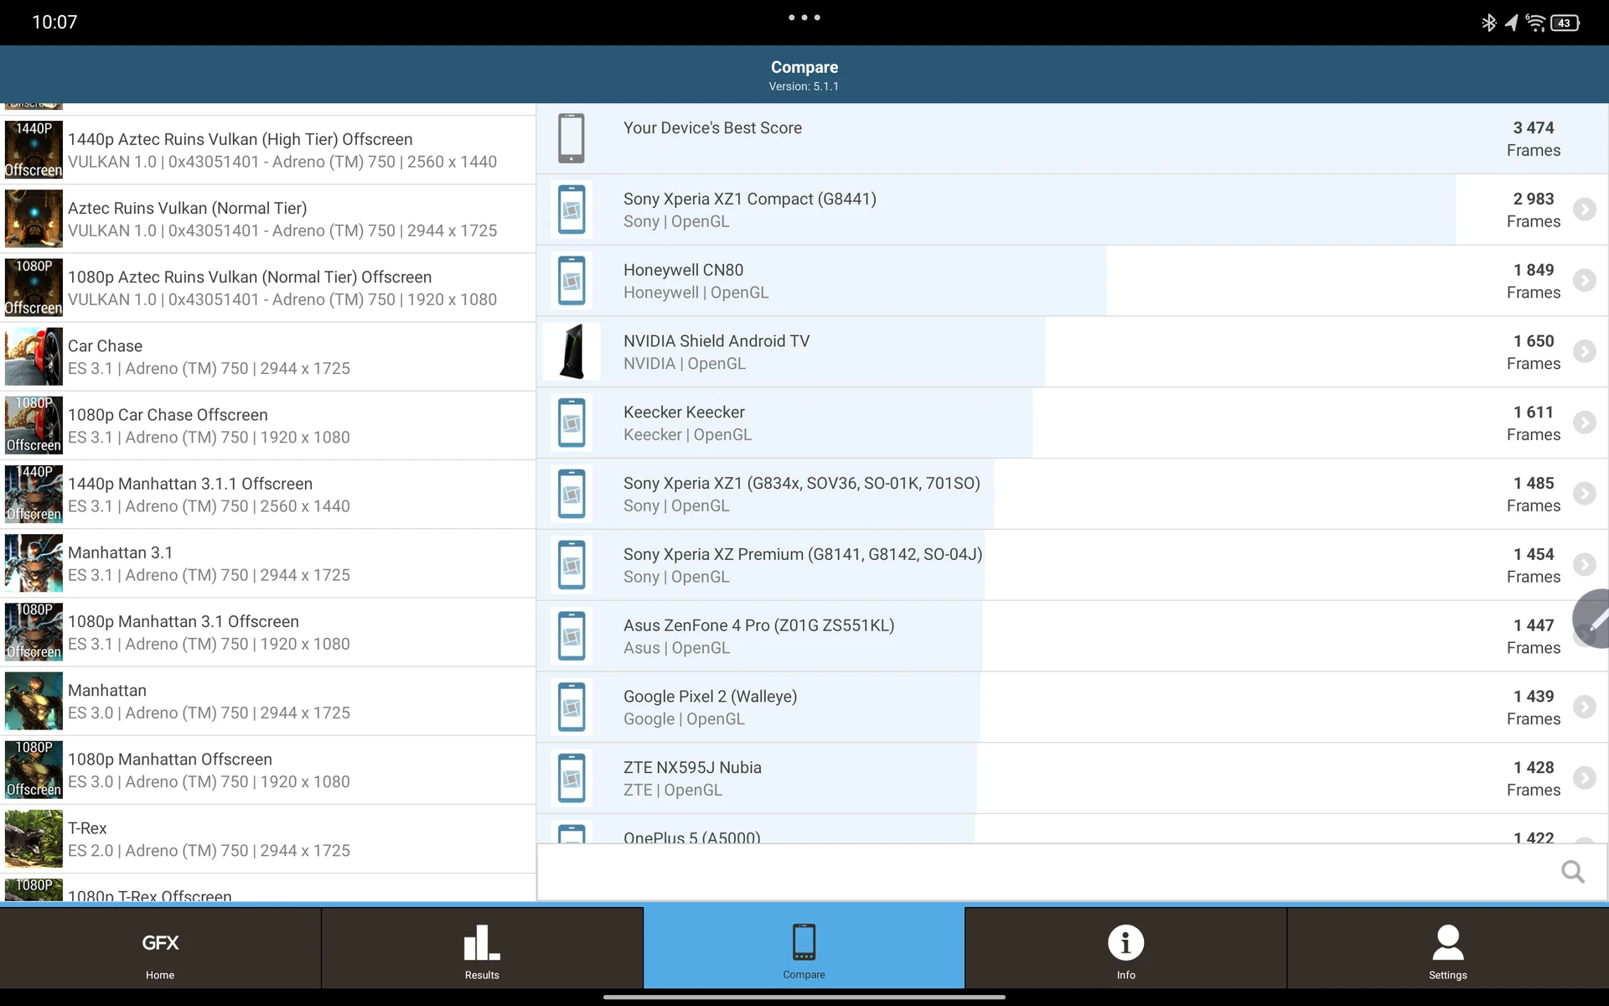The height and width of the screenshot is (1006, 1609).
Task: Tap the Bluetooth status icon
Action: 1488,23
